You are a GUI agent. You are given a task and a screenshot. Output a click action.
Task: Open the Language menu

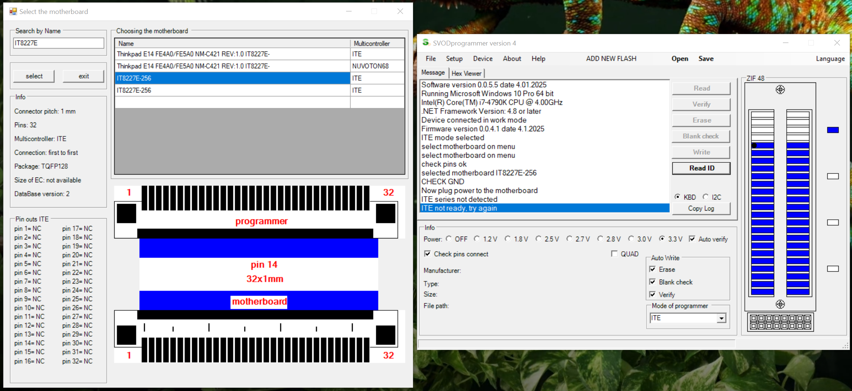(x=830, y=59)
